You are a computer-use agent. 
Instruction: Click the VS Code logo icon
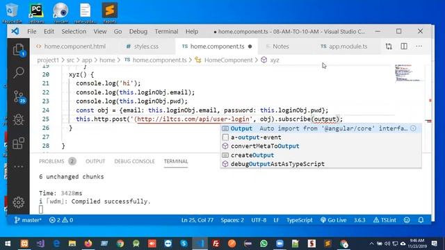click(x=15, y=31)
